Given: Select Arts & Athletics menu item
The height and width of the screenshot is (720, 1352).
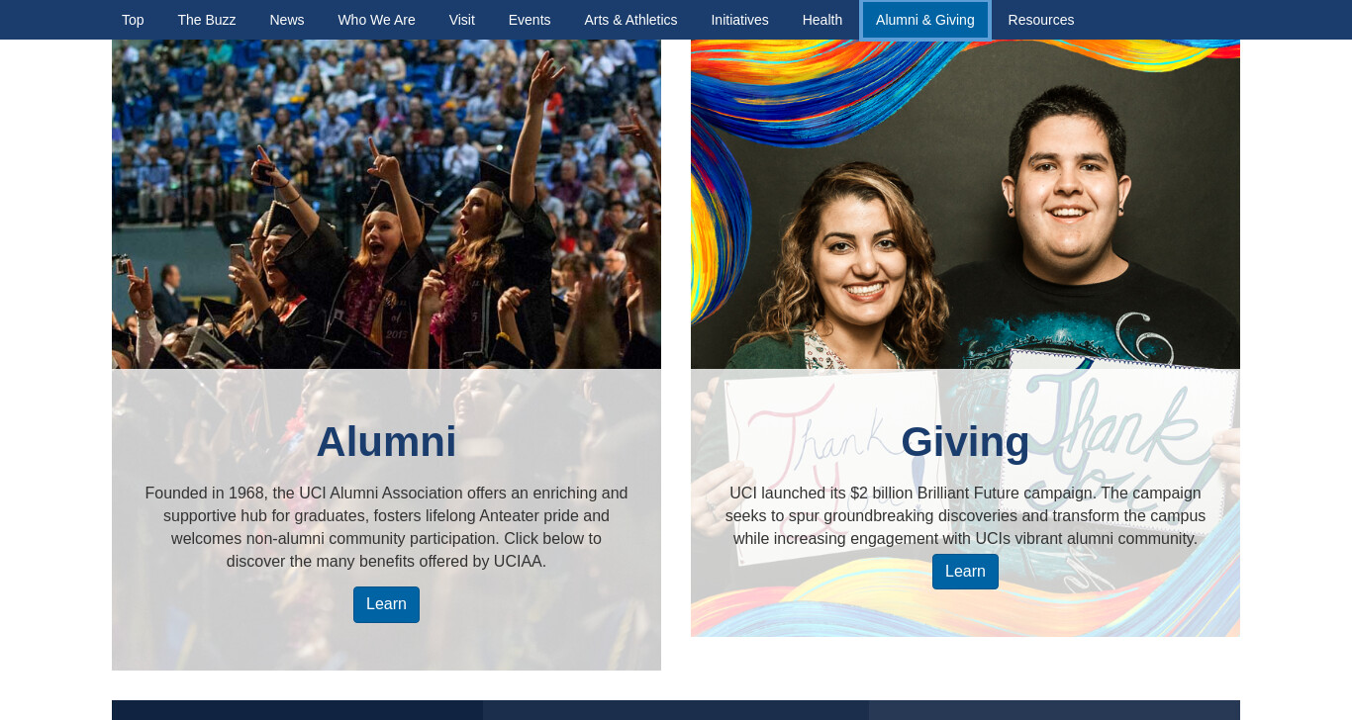Looking at the screenshot, I should [x=630, y=20].
